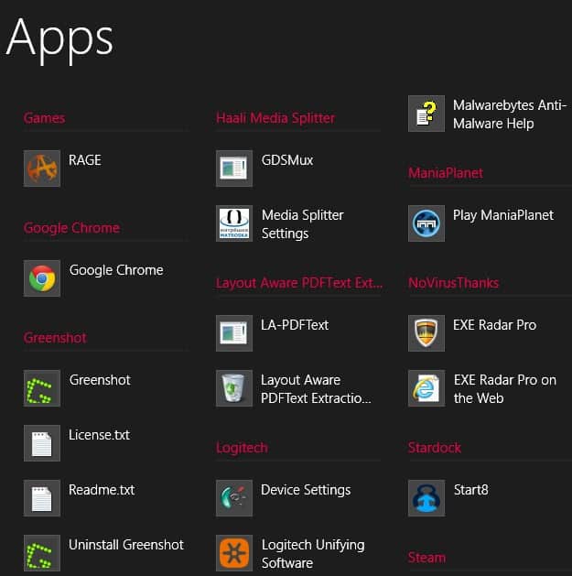Click the NoVirusThanks group header

click(453, 283)
